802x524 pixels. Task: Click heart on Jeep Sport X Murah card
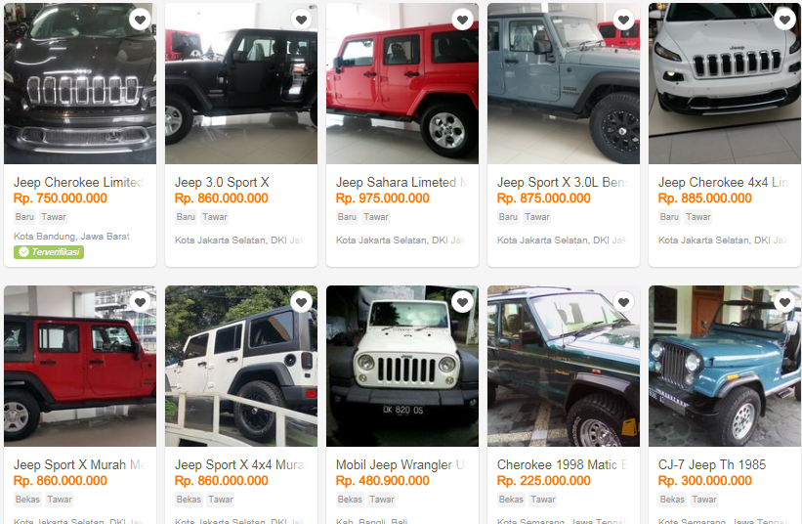tap(140, 302)
